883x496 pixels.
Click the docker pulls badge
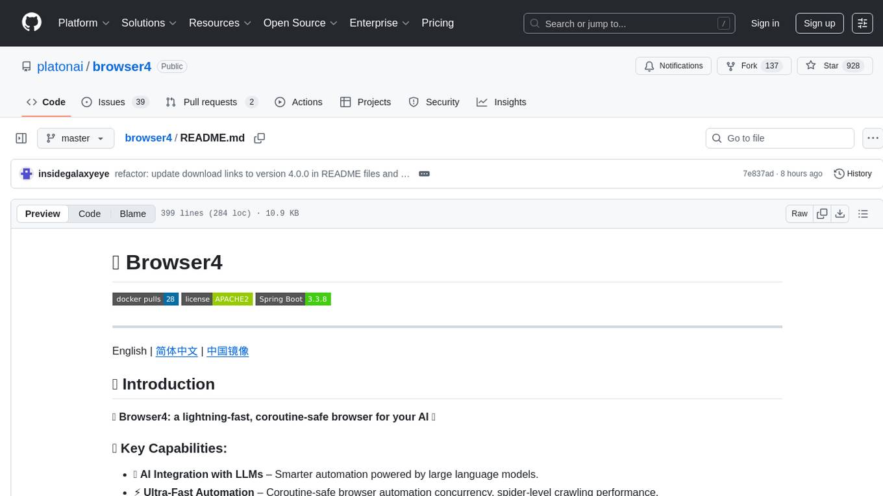coord(145,299)
